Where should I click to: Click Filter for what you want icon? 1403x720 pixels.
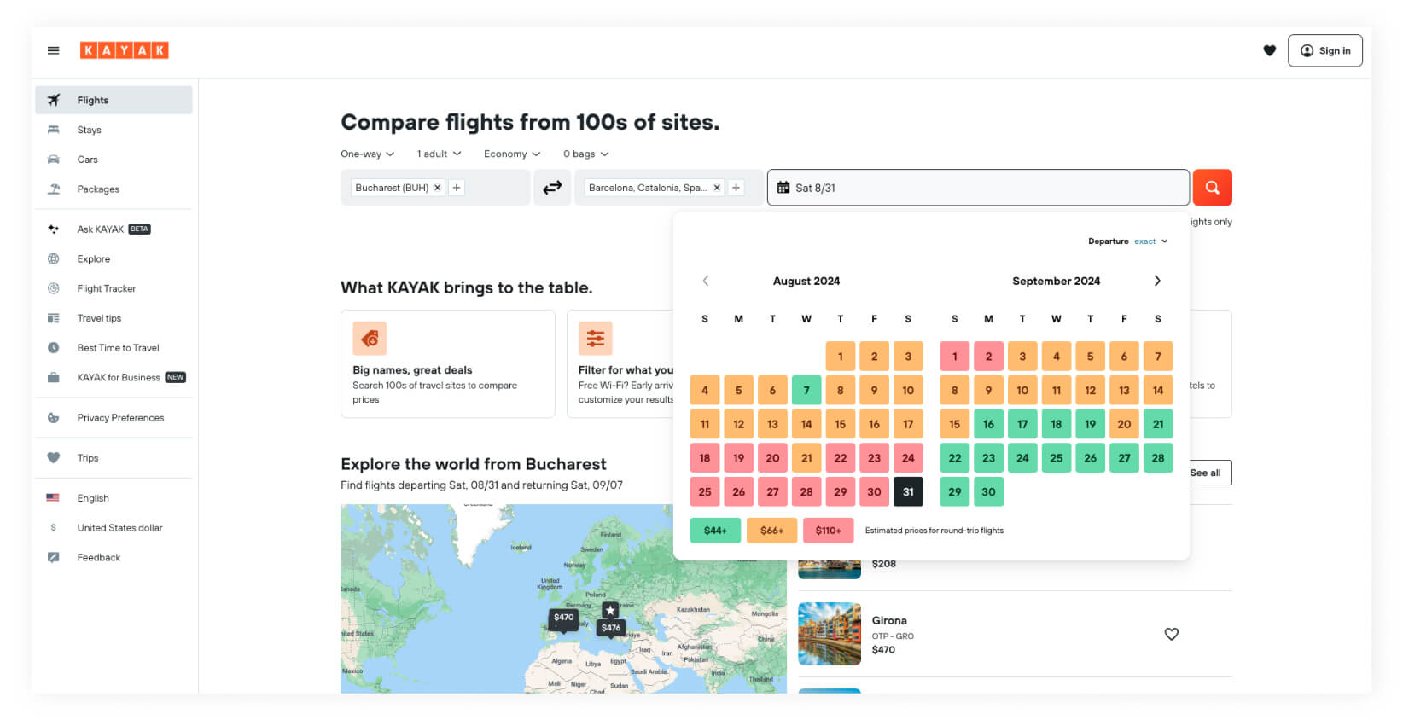[596, 339]
